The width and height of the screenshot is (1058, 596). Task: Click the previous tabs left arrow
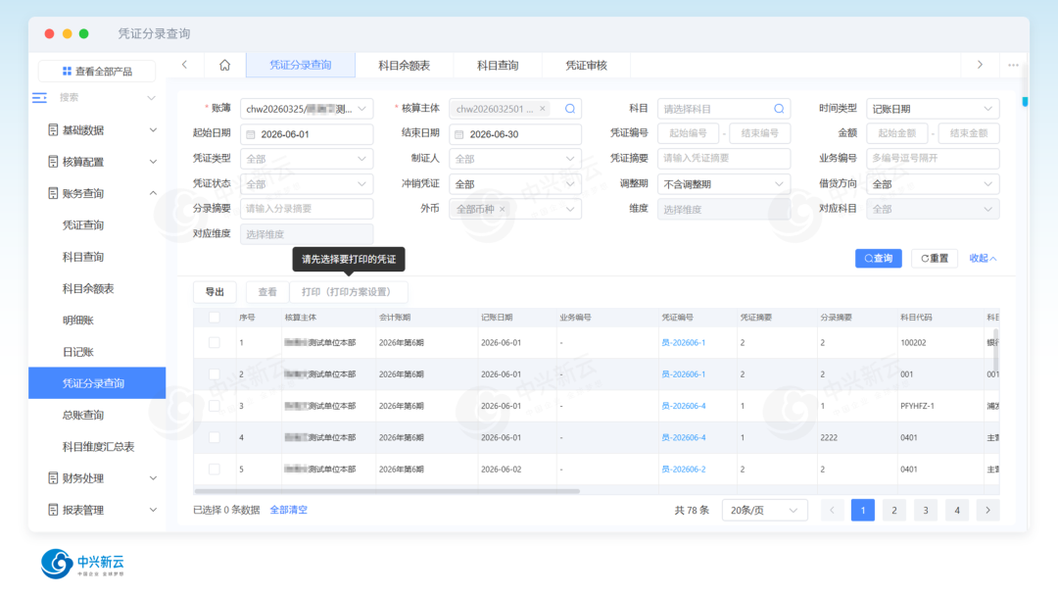click(184, 65)
